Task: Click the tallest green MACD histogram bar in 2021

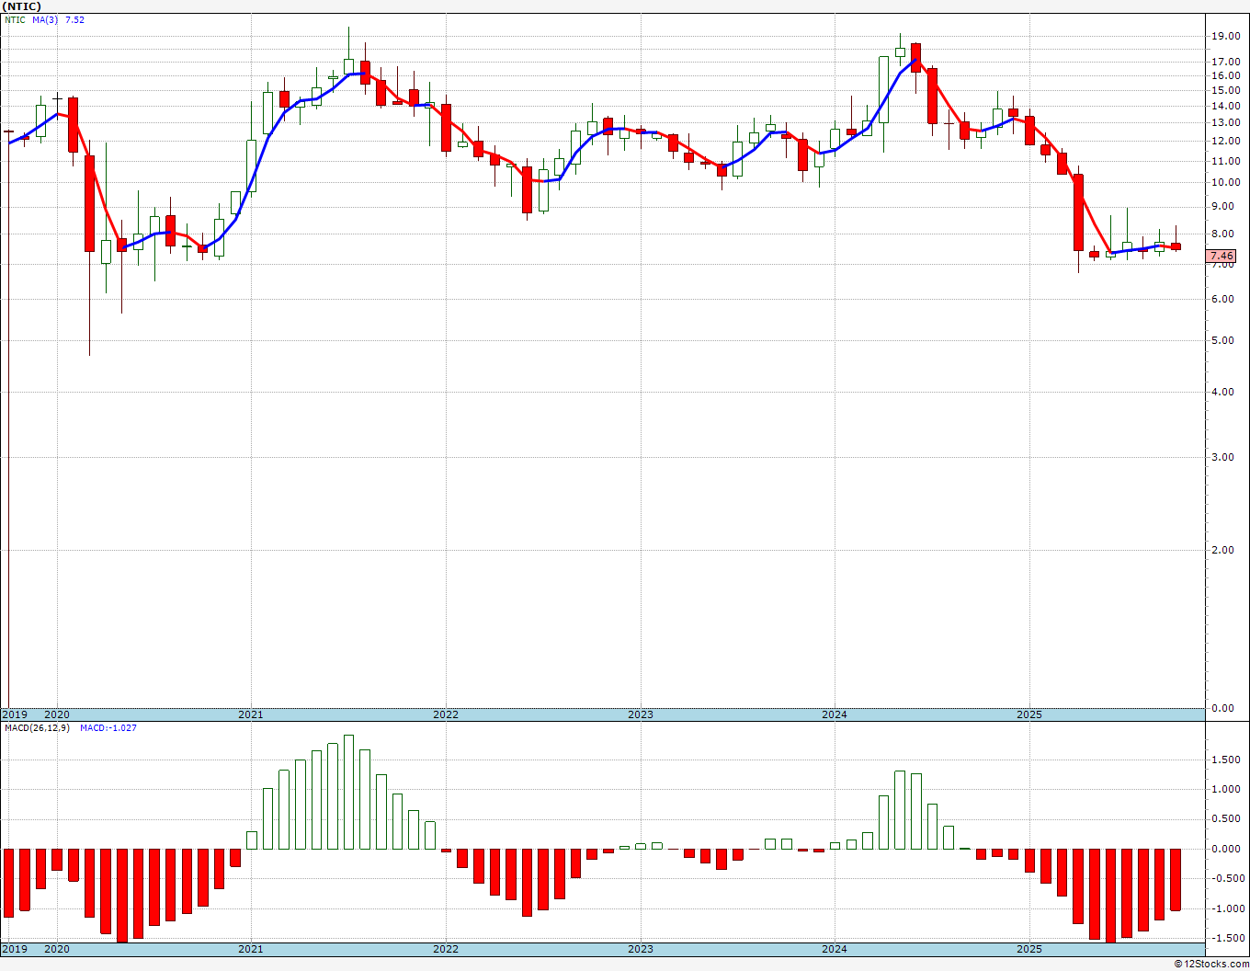Action: (348, 792)
